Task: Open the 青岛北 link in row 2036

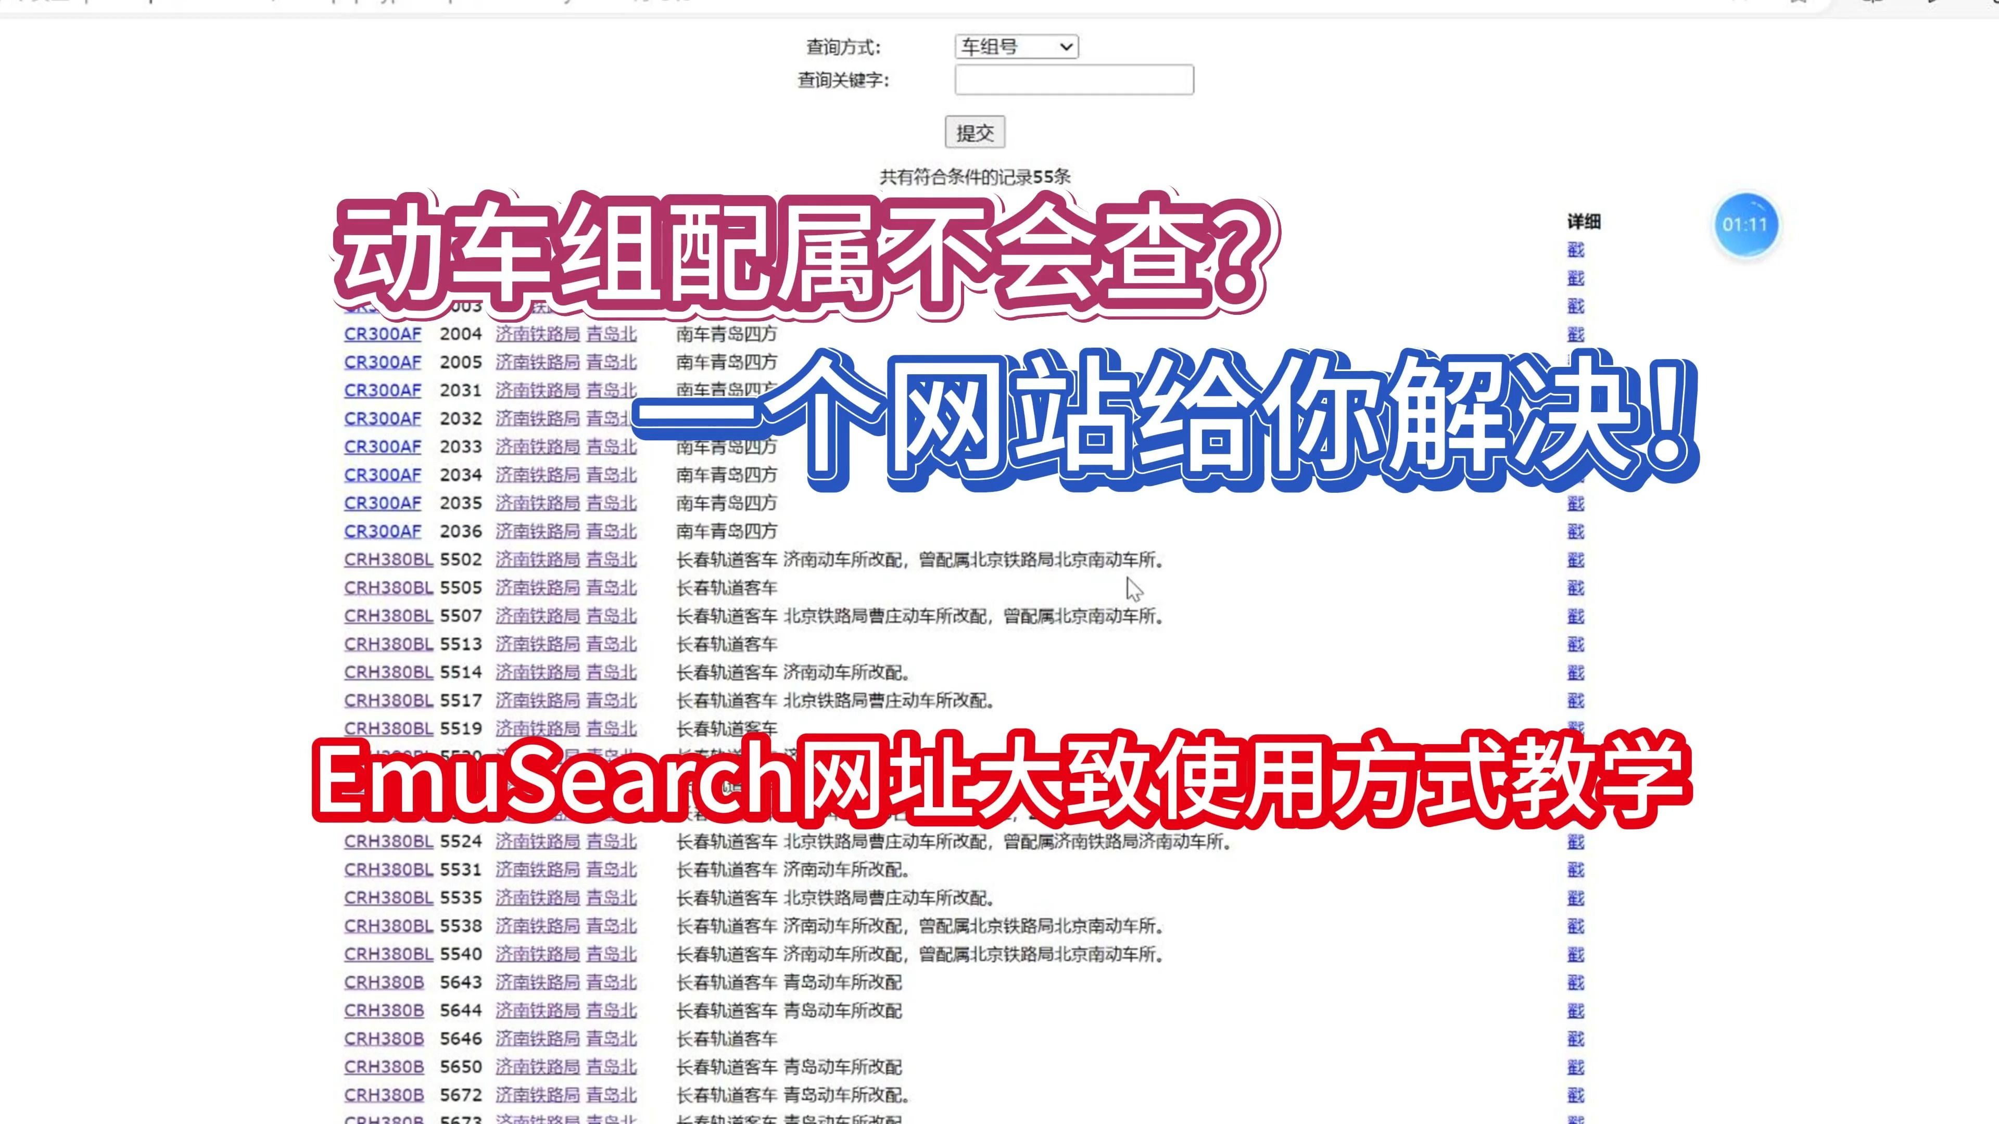Action: [x=612, y=531]
